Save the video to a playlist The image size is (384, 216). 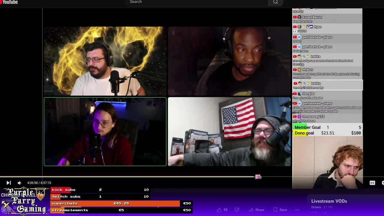click(280, 210)
